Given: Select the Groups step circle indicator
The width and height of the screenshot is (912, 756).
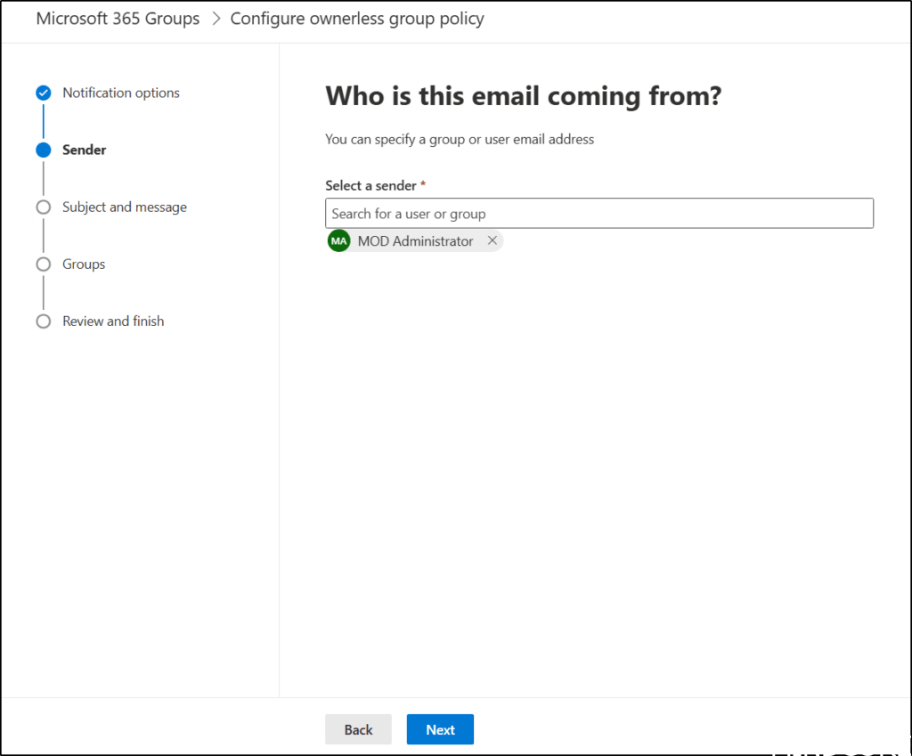Looking at the screenshot, I should [x=43, y=264].
